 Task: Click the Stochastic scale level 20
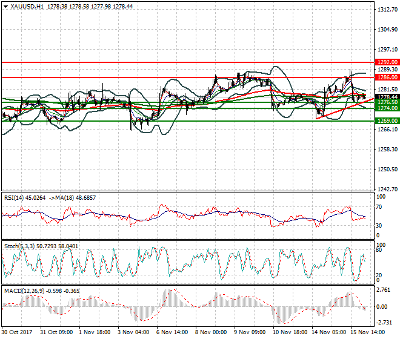[379, 275]
